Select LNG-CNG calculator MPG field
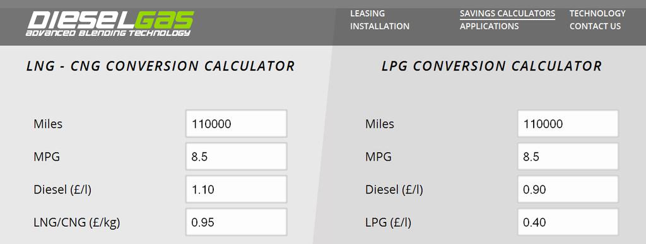Image resolution: width=646 pixels, height=244 pixels. (236, 156)
